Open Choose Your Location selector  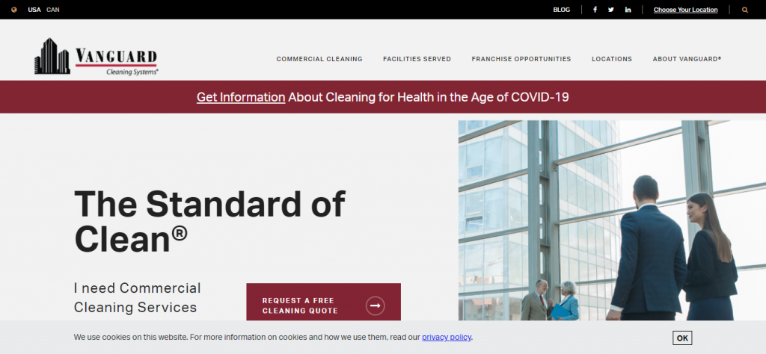(685, 10)
